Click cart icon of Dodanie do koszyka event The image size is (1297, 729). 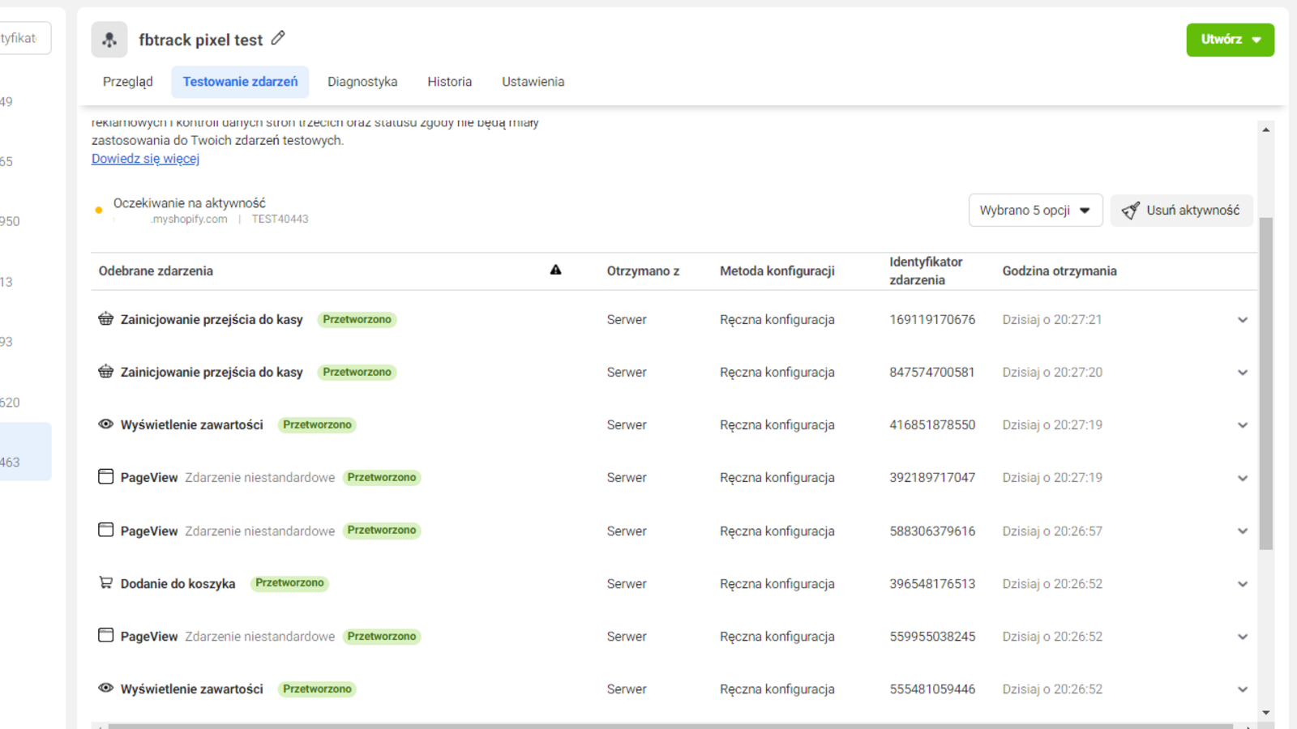(x=105, y=582)
